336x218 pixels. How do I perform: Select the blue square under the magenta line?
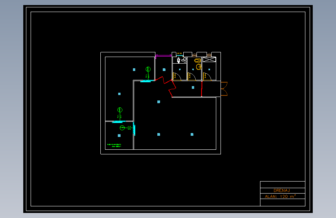164,70
